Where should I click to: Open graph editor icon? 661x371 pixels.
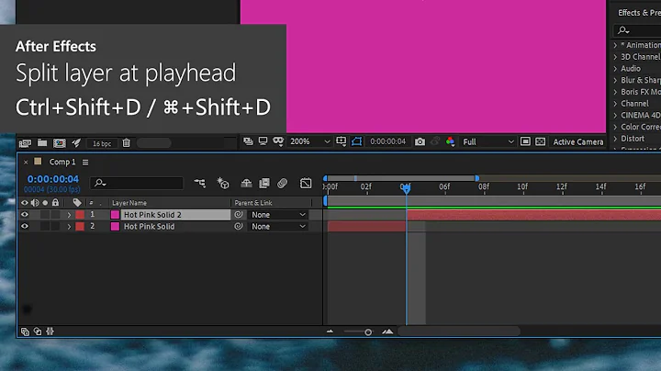tap(306, 183)
